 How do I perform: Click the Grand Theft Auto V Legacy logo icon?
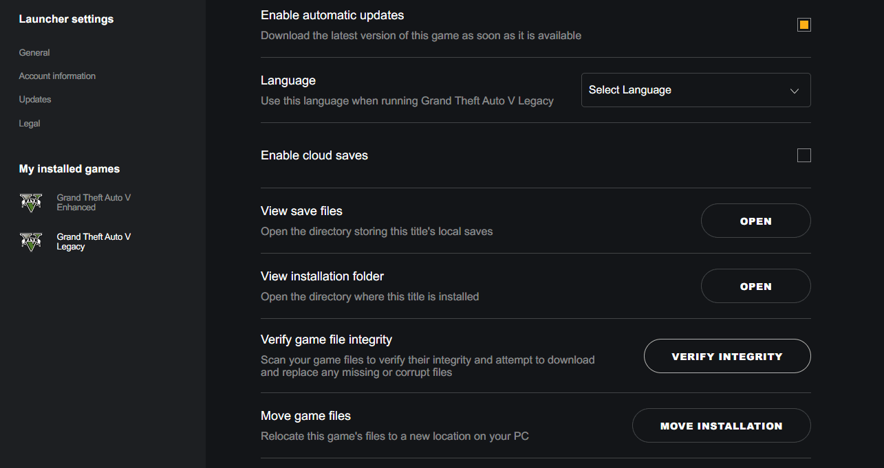[x=31, y=241]
